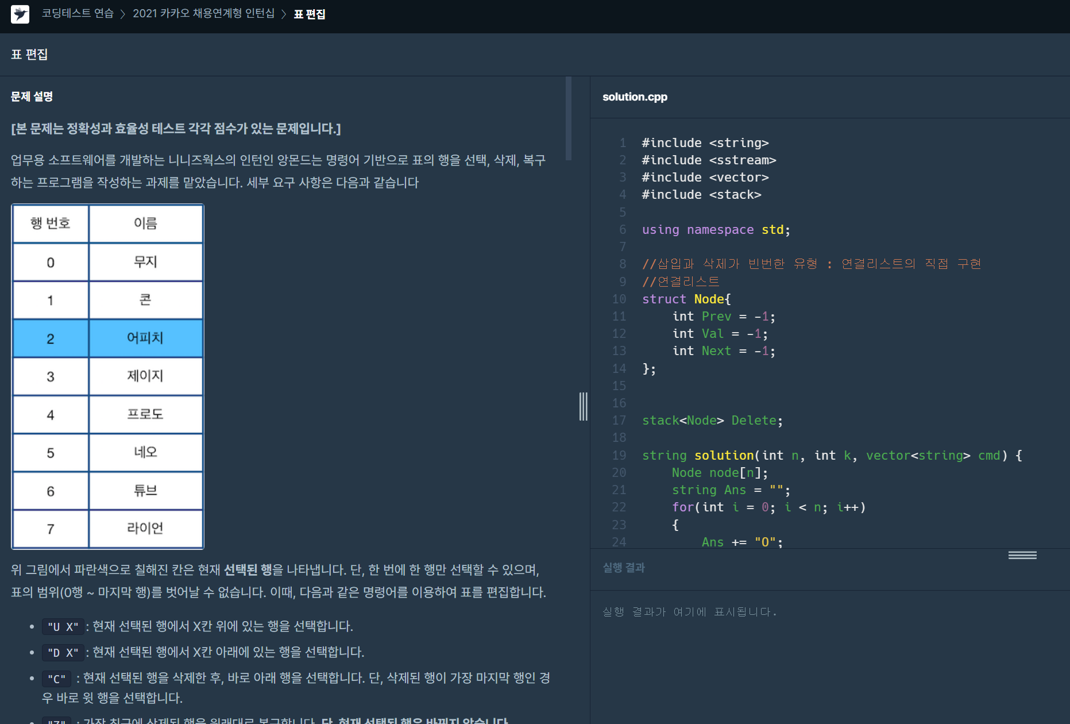Image resolution: width=1070 pixels, height=724 pixels.
Task: Click the 'int Prev = -1;' code line
Action: (724, 317)
